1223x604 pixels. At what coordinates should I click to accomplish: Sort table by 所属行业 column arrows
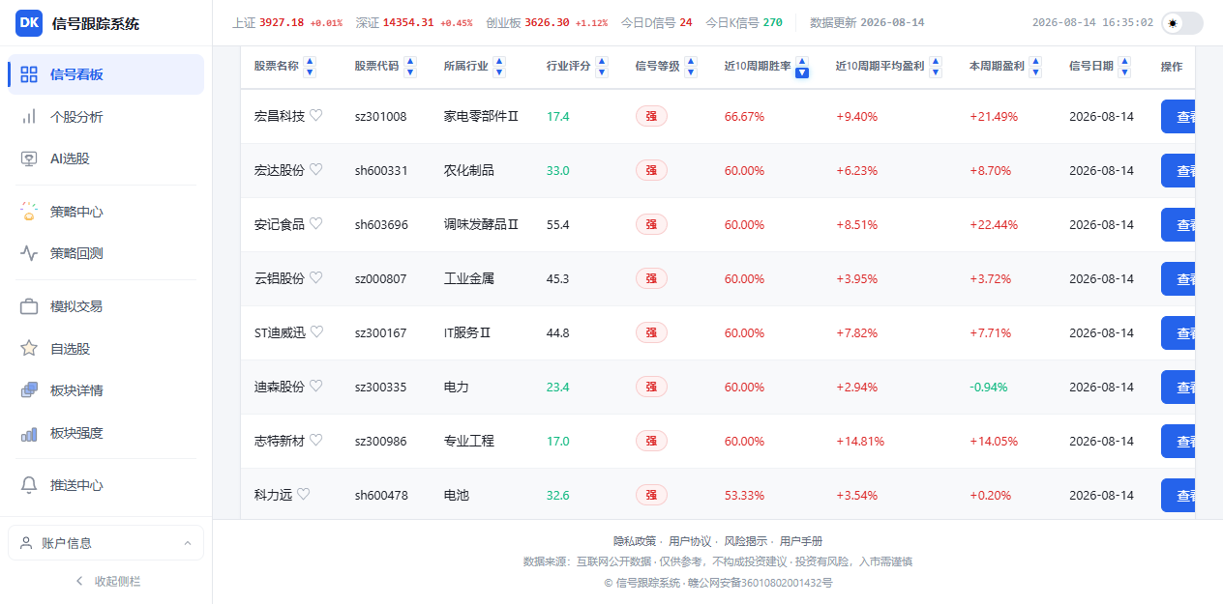tap(499, 67)
